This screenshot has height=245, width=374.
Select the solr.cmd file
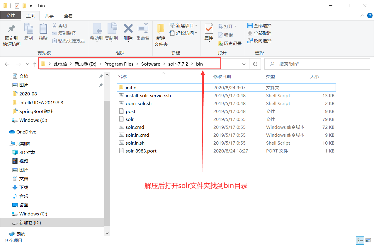[x=226, y=127]
